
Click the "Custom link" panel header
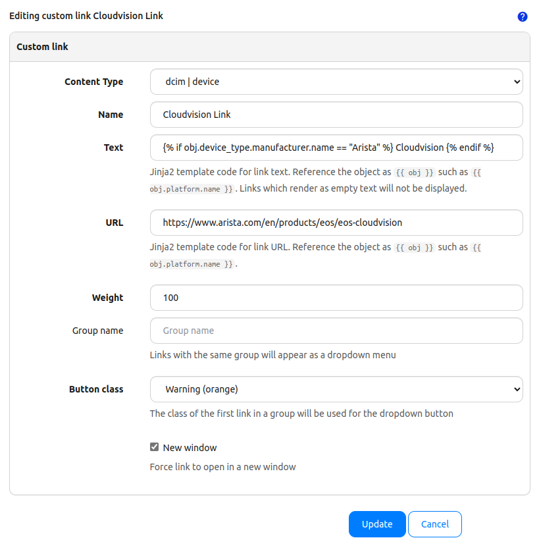click(43, 47)
